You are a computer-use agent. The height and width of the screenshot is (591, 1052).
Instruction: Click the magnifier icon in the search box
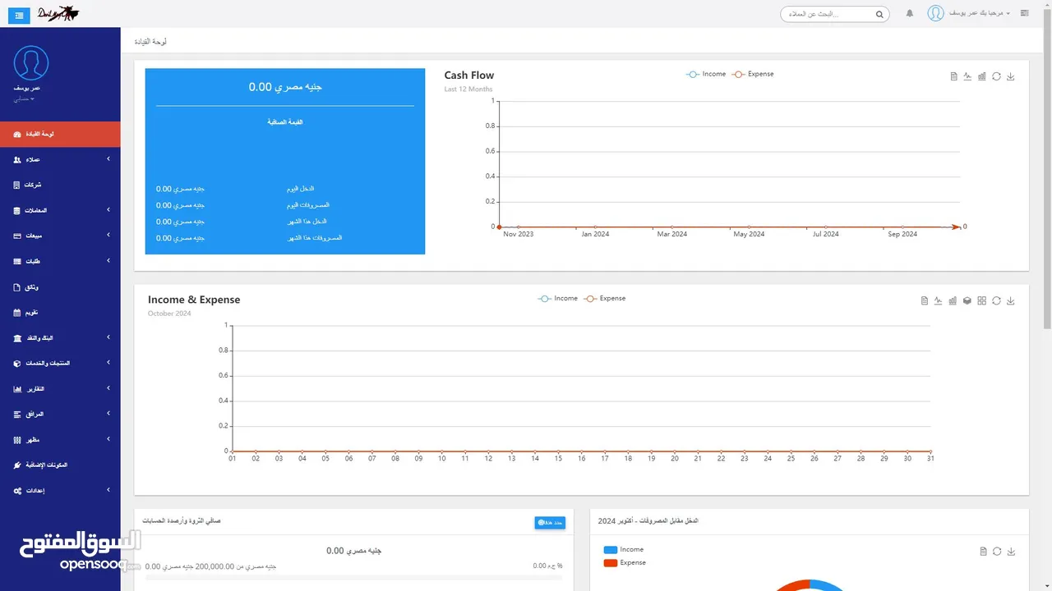pyautogui.click(x=879, y=14)
